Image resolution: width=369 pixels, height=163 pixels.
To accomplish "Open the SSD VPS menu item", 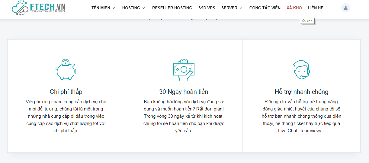I will click(x=207, y=8).
